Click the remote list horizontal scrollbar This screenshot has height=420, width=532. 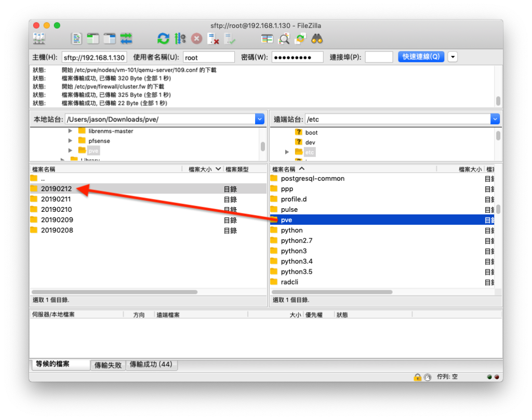pyautogui.click(x=332, y=292)
